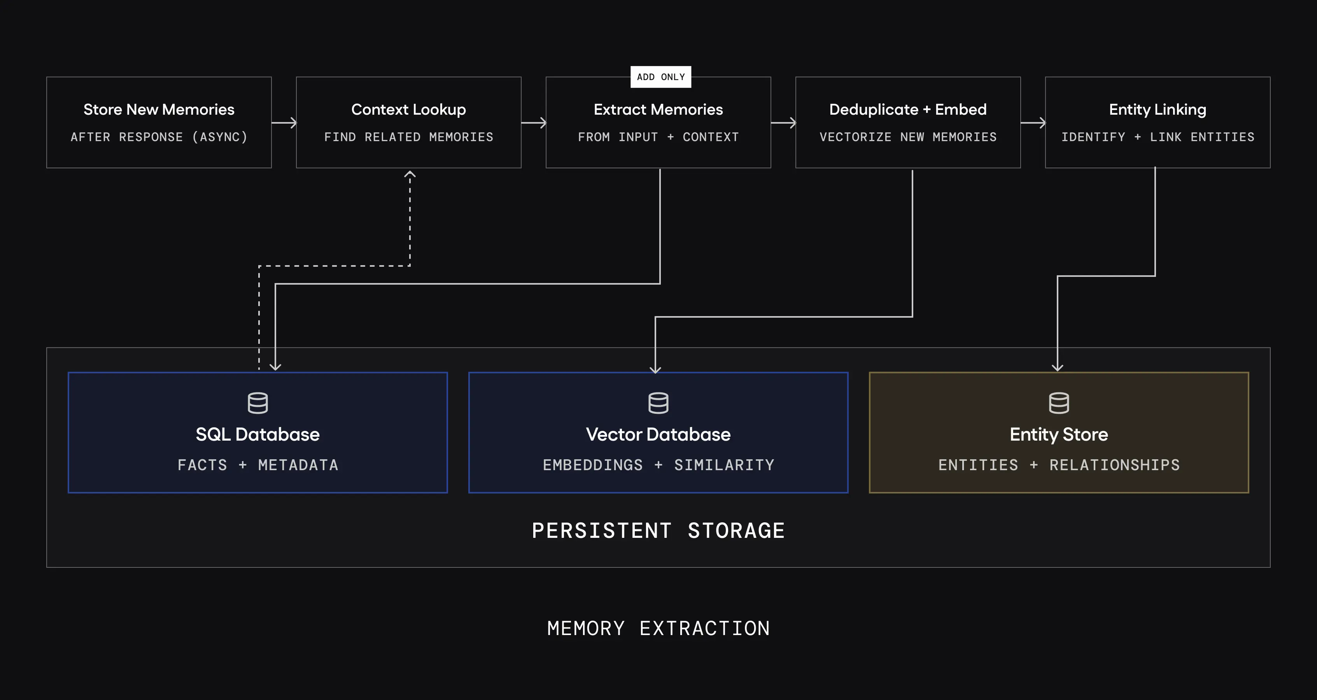Click the SQL Database title text
Screen dimensions: 1317x700
257,434
